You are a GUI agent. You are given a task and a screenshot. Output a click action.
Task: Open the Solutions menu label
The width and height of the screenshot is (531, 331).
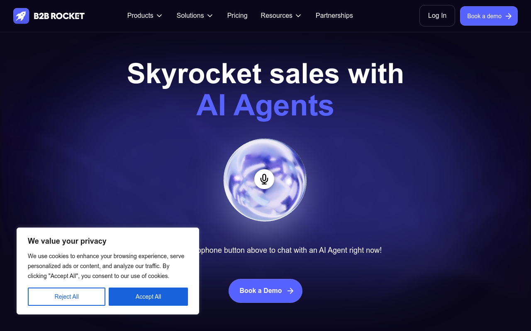pos(190,15)
